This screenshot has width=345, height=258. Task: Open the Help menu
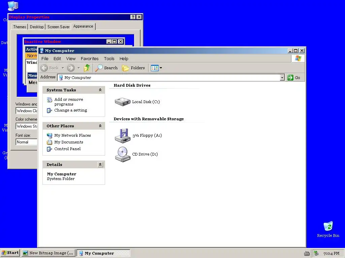coord(124,58)
